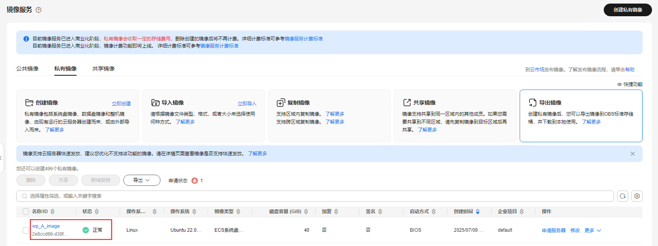
Task: Click the refresh list icon
Action: (x=623, y=196)
